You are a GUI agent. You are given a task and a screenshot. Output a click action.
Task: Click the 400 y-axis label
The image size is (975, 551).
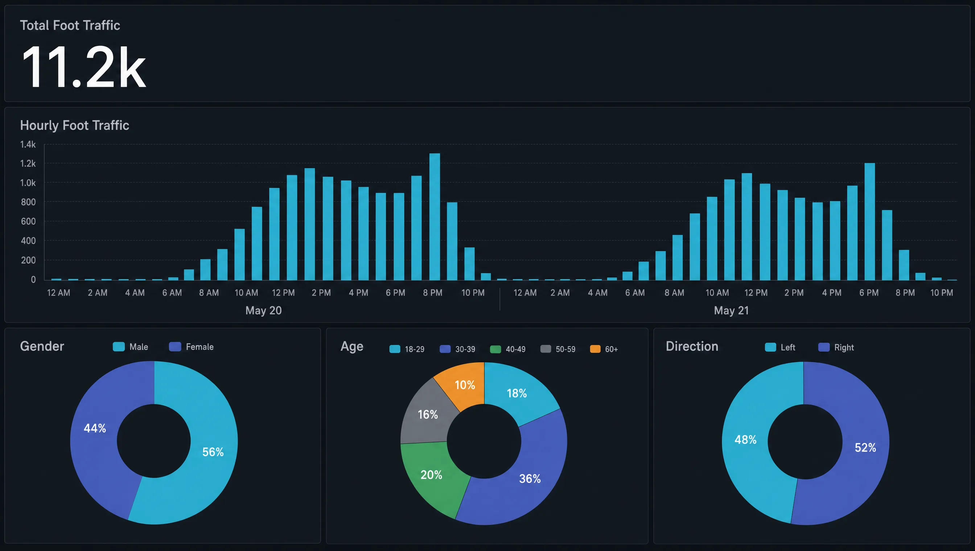(x=28, y=241)
